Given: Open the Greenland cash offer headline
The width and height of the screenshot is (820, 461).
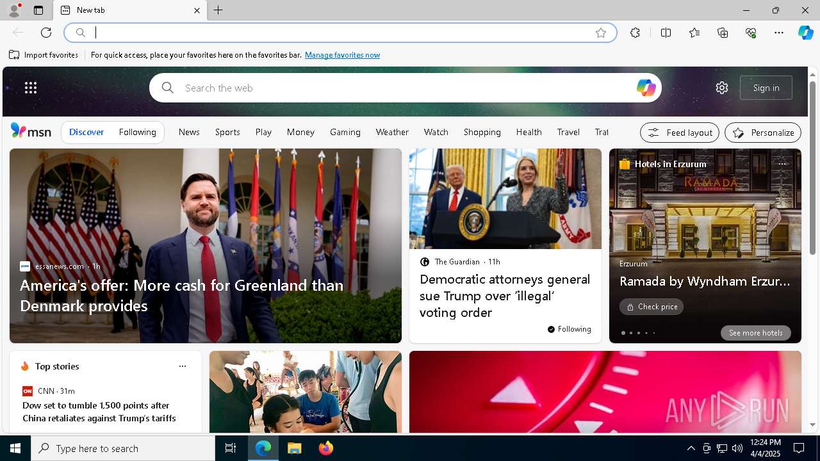Looking at the screenshot, I should pos(181,295).
